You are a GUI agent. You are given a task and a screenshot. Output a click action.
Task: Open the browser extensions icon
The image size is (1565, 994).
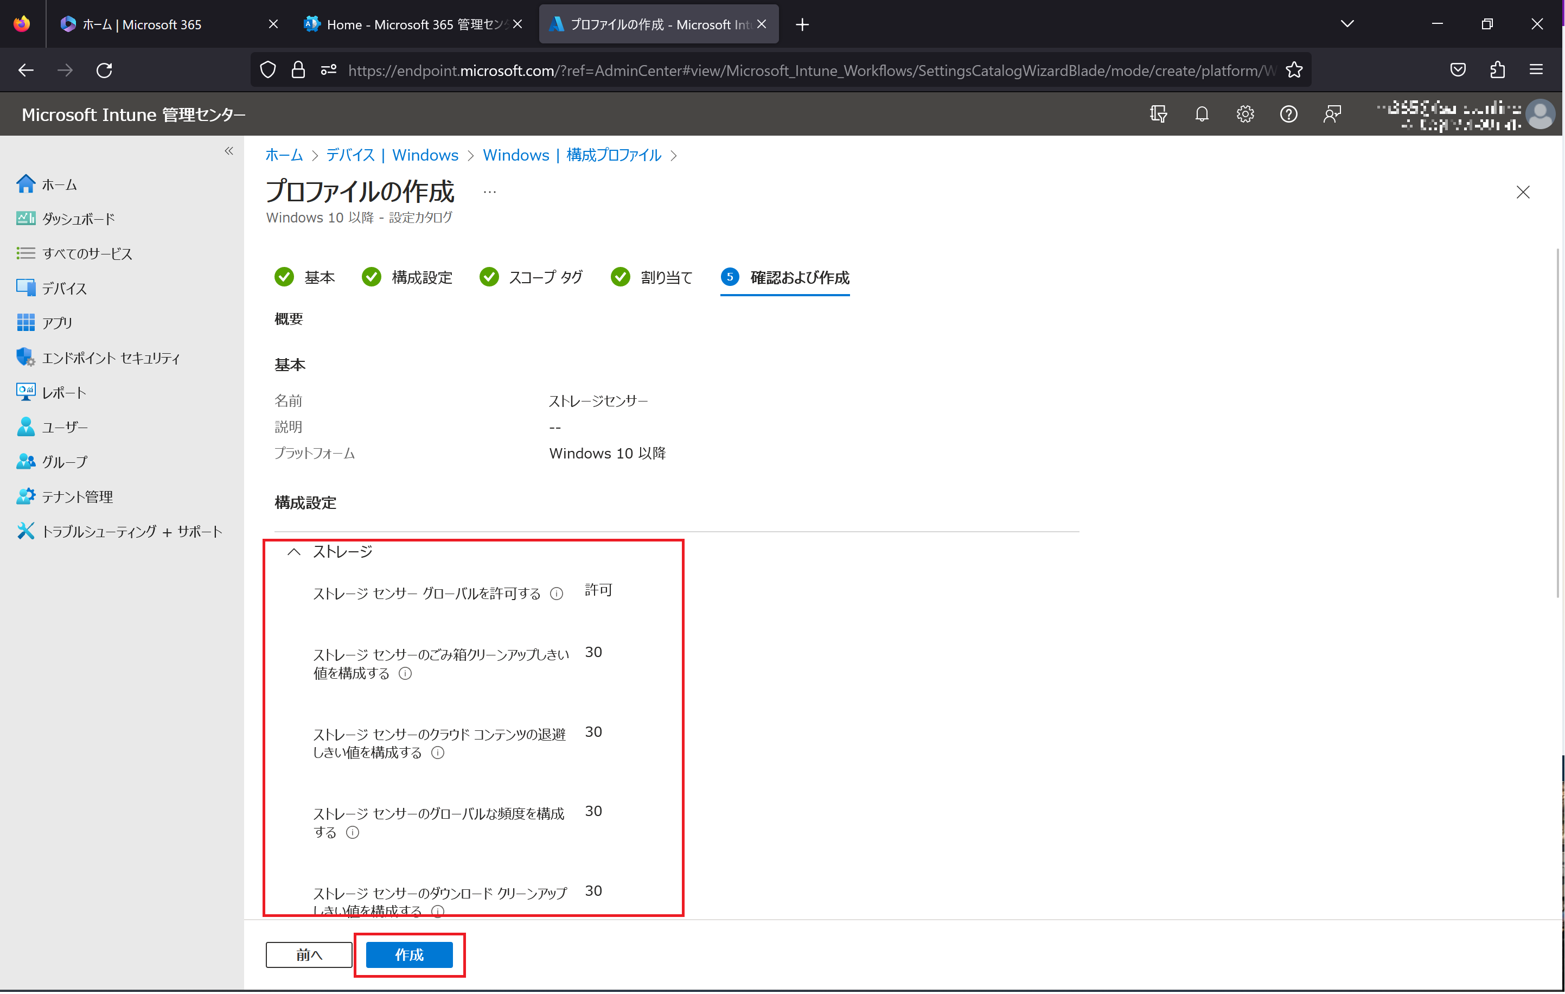pyautogui.click(x=1497, y=69)
